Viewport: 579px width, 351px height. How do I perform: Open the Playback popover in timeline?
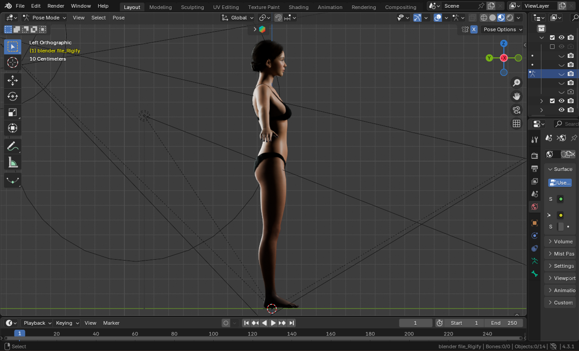37,323
